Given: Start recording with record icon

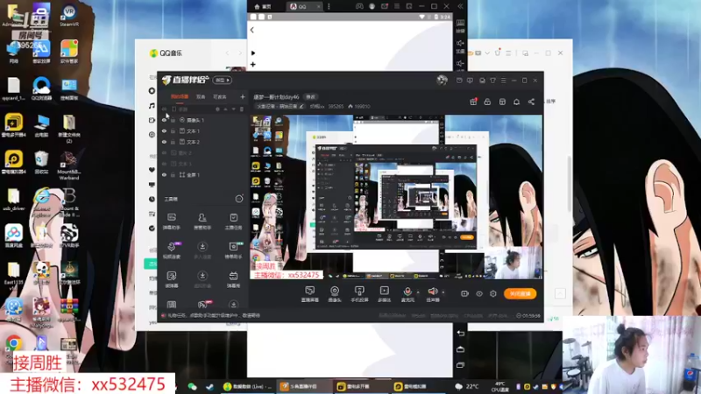Looking at the screenshot, I should click(x=464, y=294).
